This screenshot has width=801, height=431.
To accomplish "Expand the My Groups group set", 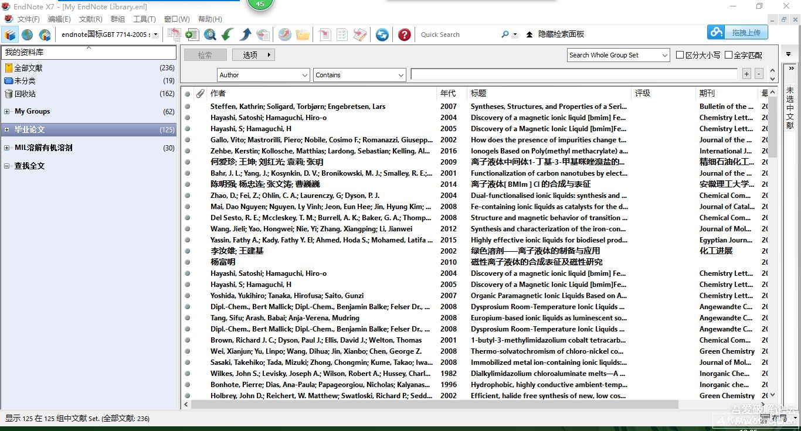I will 6,111.
